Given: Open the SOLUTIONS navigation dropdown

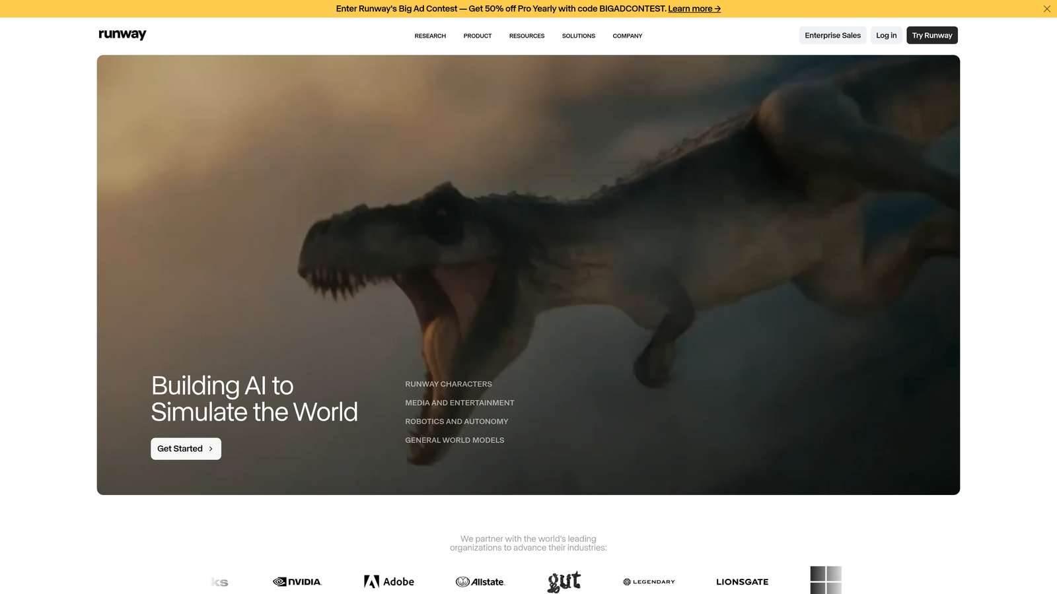Looking at the screenshot, I should [578, 36].
